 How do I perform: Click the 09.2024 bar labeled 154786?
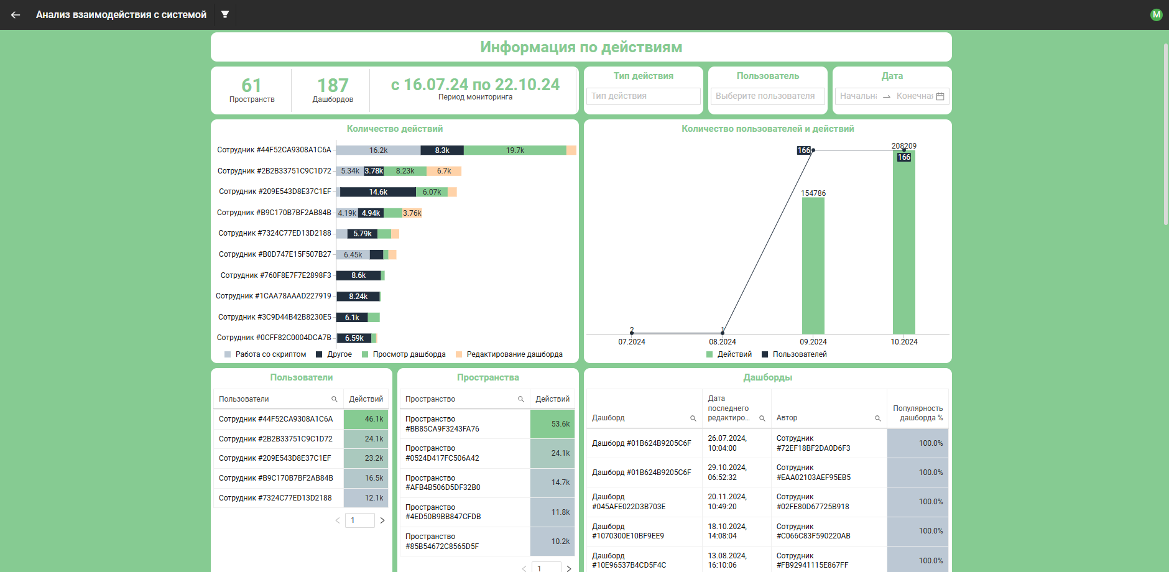pyautogui.click(x=813, y=265)
